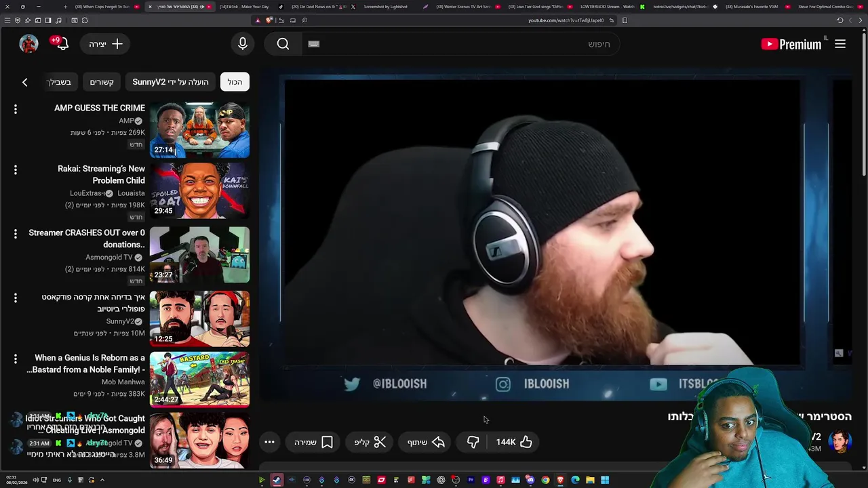Viewport: 868px width, 488px height.
Task: Create a clip (קליפ) with the scissors
Action: coord(370,442)
